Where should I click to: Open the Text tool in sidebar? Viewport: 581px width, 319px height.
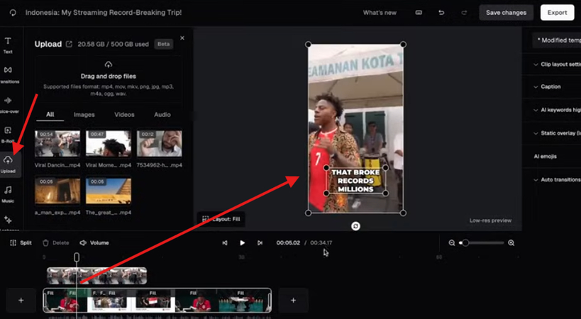coord(8,45)
